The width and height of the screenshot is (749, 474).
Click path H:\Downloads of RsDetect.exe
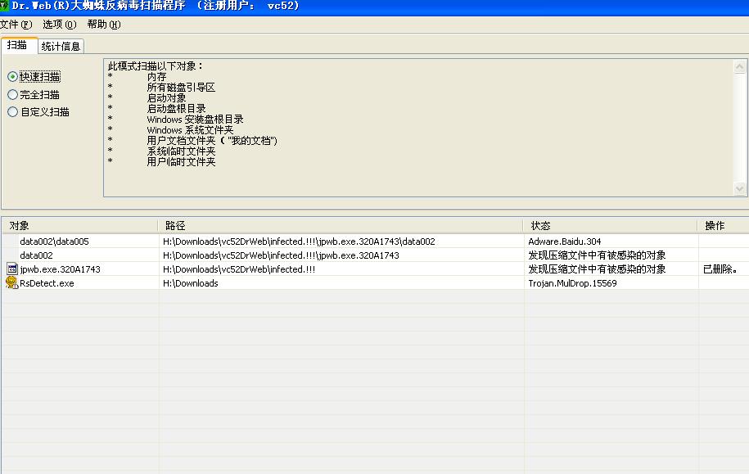click(x=190, y=283)
